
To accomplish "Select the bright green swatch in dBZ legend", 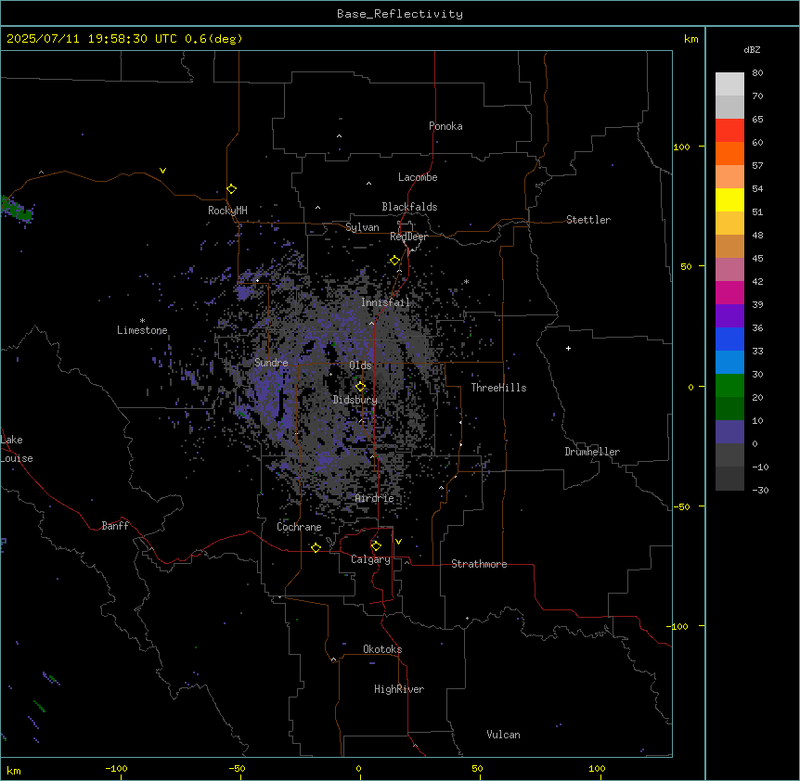I will tap(729, 386).
